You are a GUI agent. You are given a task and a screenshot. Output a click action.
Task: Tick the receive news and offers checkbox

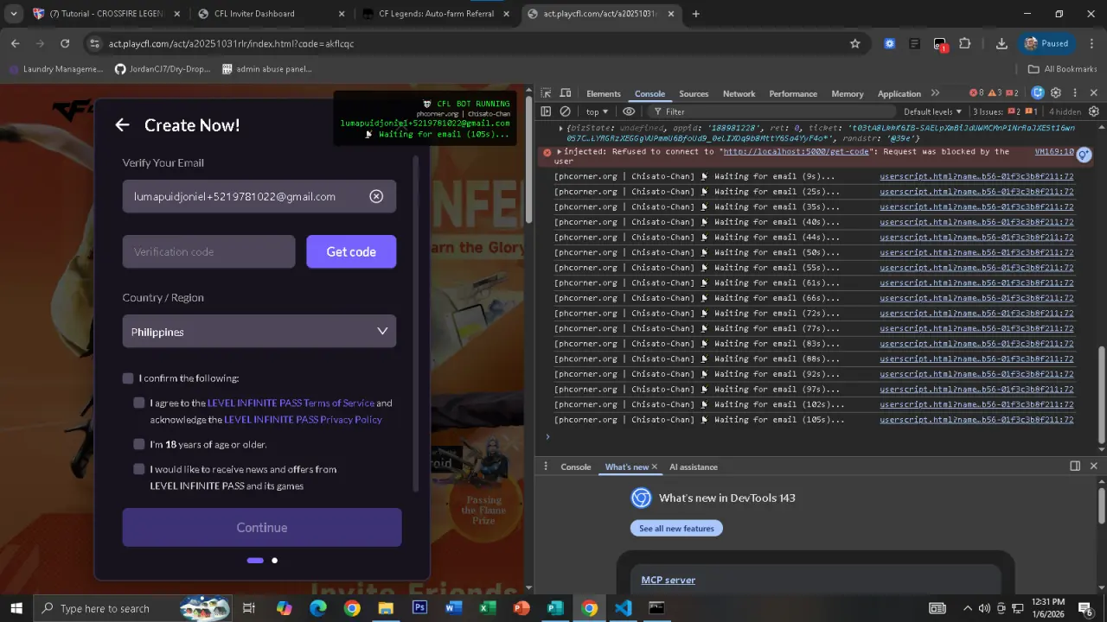pyautogui.click(x=139, y=469)
